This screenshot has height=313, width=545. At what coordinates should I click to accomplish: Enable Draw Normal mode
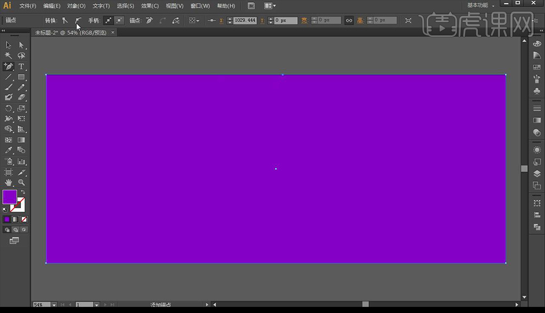[7, 230]
